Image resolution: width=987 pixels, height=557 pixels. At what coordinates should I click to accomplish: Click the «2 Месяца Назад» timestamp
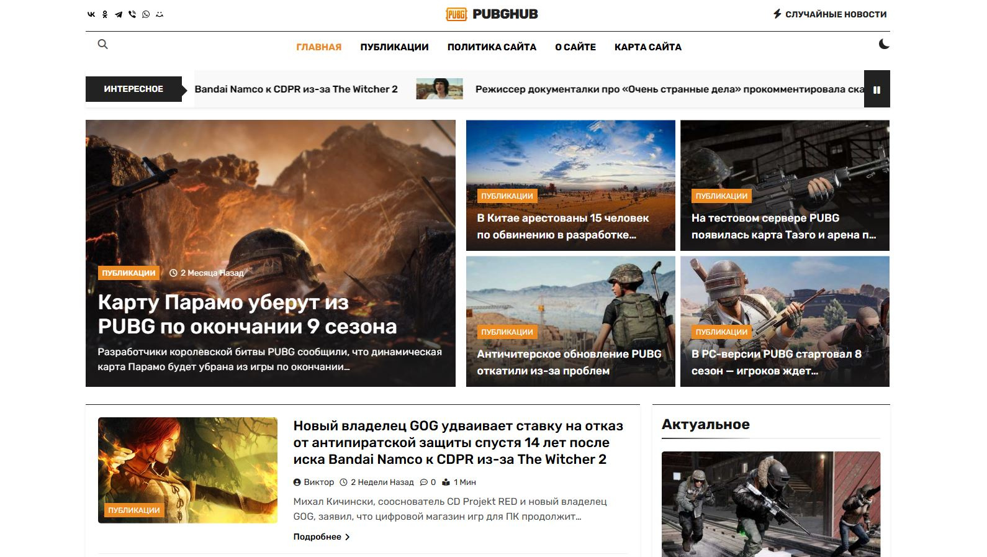tap(207, 273)
